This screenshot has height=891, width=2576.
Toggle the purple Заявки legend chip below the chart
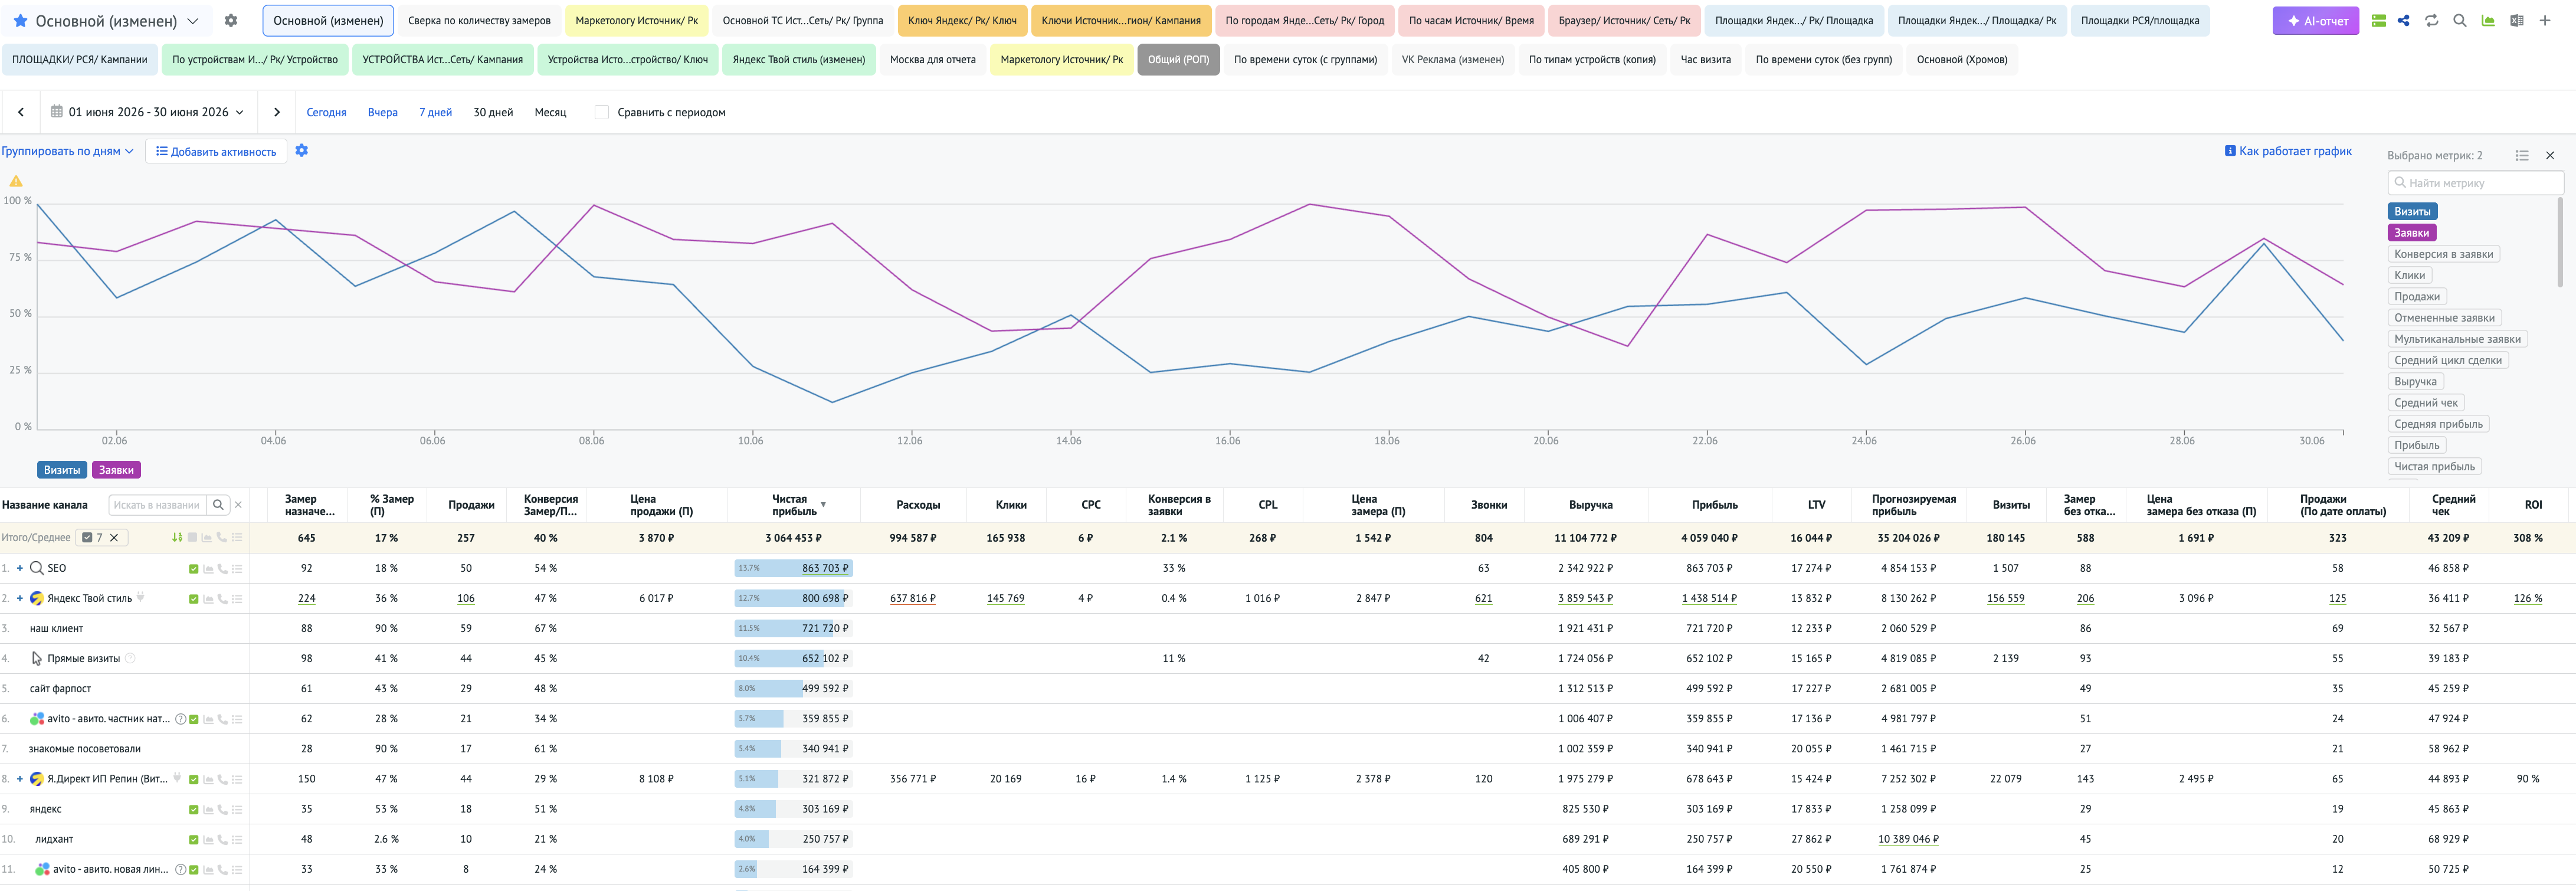[116, 470]
